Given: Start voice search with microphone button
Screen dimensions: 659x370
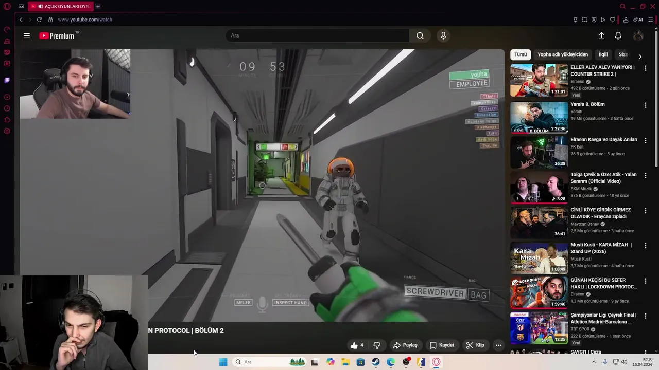Looking at the screenshot, I should click(443, 35).
